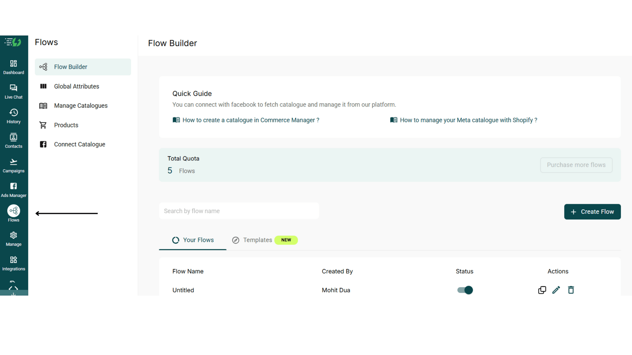Edit the Untitled flow with the pencil icon
The height and width of the screenshot is (355, 632).
556,290
